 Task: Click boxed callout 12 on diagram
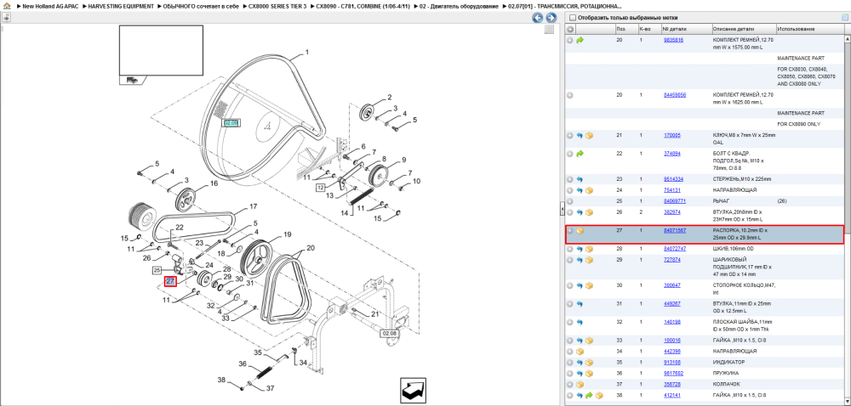[x=321, y=188]
